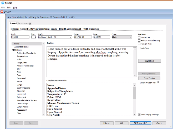Image resolution: width=173 pixels, height=130 pixels.
Task: Select Respiration finding
Action: (x=22, y=63)
